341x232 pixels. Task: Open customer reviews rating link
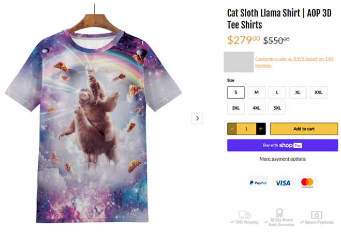[293, 62]
